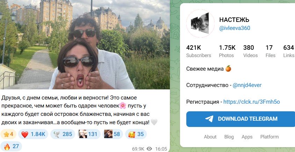Open the @ivleeva360 username link
This screenshot has height=152, width=295.
pyautogui.click(x=235, y=28)
